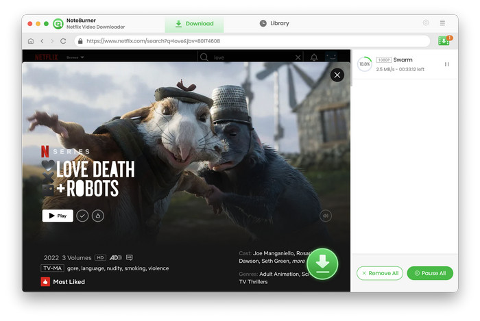The image size is (480, 321).
Task: Click Pause All button
Action: tap(430, 273)
